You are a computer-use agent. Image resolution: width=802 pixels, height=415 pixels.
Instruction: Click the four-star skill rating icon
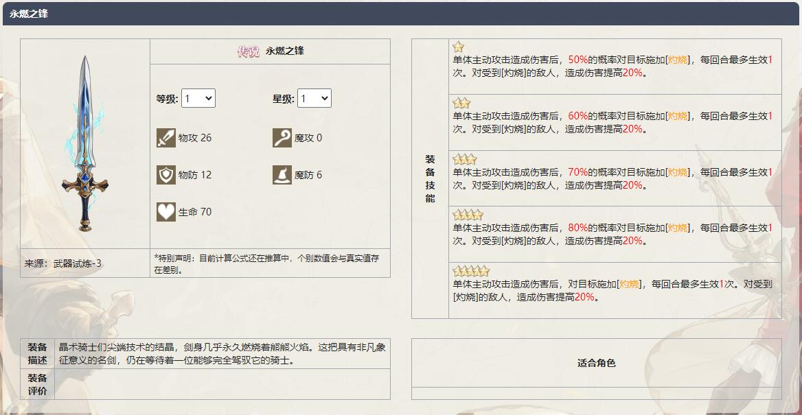tap(468, 215)
